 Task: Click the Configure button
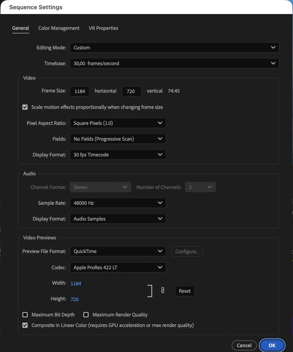pos(187,251)
